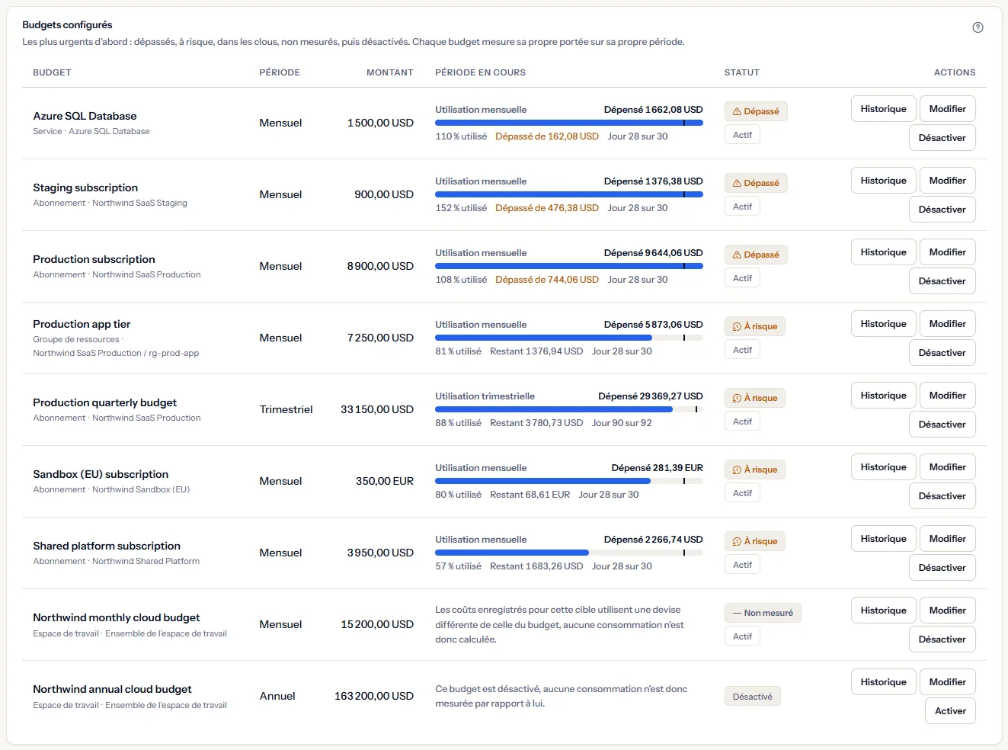Deactivate the Northwind monthly cloud budget
The width and height of the screenshot is (1008, 750).
point(942,639)
